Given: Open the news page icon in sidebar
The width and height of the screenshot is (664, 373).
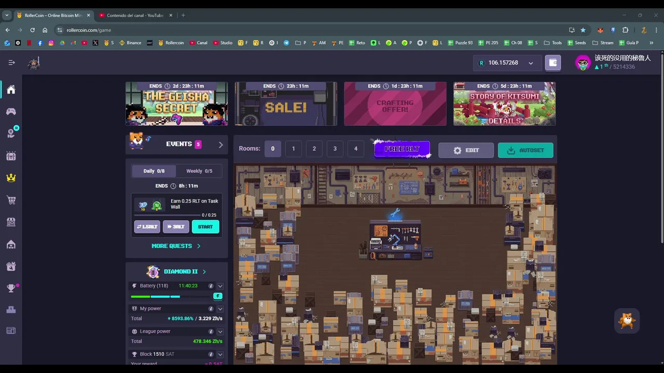Looking at the screenshot, I should (11, 331).
